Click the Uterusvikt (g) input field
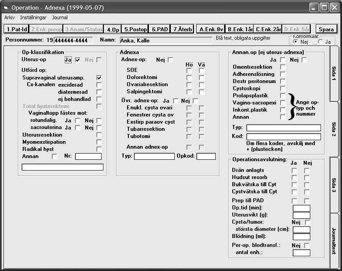Screen dimensions: 342x271 (x=301, y=215)
